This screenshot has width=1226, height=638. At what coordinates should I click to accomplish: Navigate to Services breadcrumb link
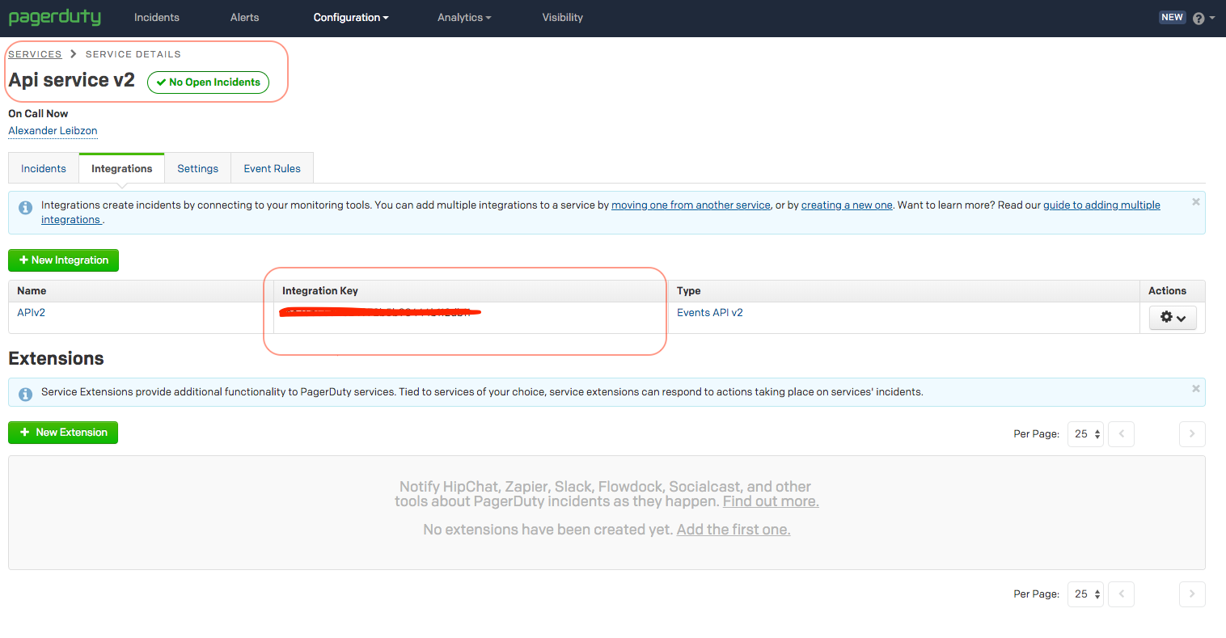(35, 54)
